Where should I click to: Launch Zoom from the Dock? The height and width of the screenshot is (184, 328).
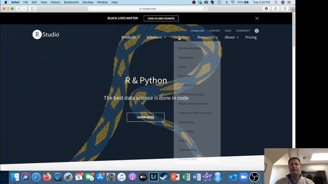pyautogui.click(x=243, y=177)
